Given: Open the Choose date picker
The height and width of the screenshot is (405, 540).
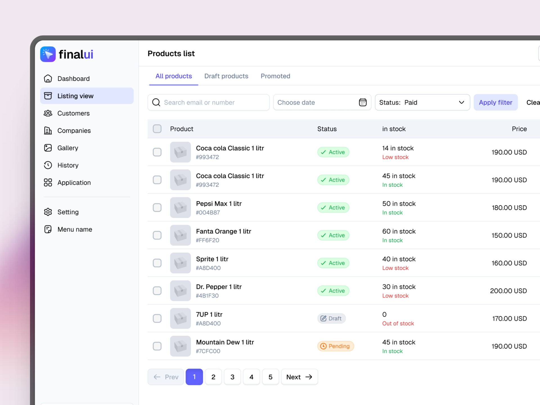Looking at the screenshot, I should 309,102.
